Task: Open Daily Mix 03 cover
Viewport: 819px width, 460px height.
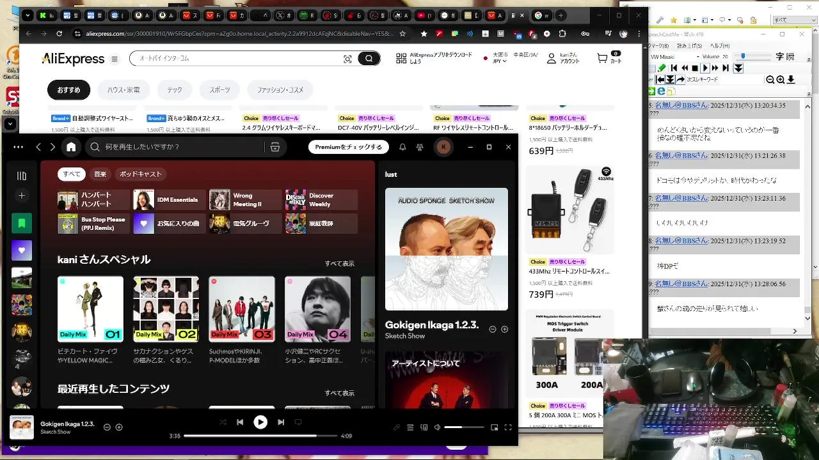Action: (x=242, y=309)
